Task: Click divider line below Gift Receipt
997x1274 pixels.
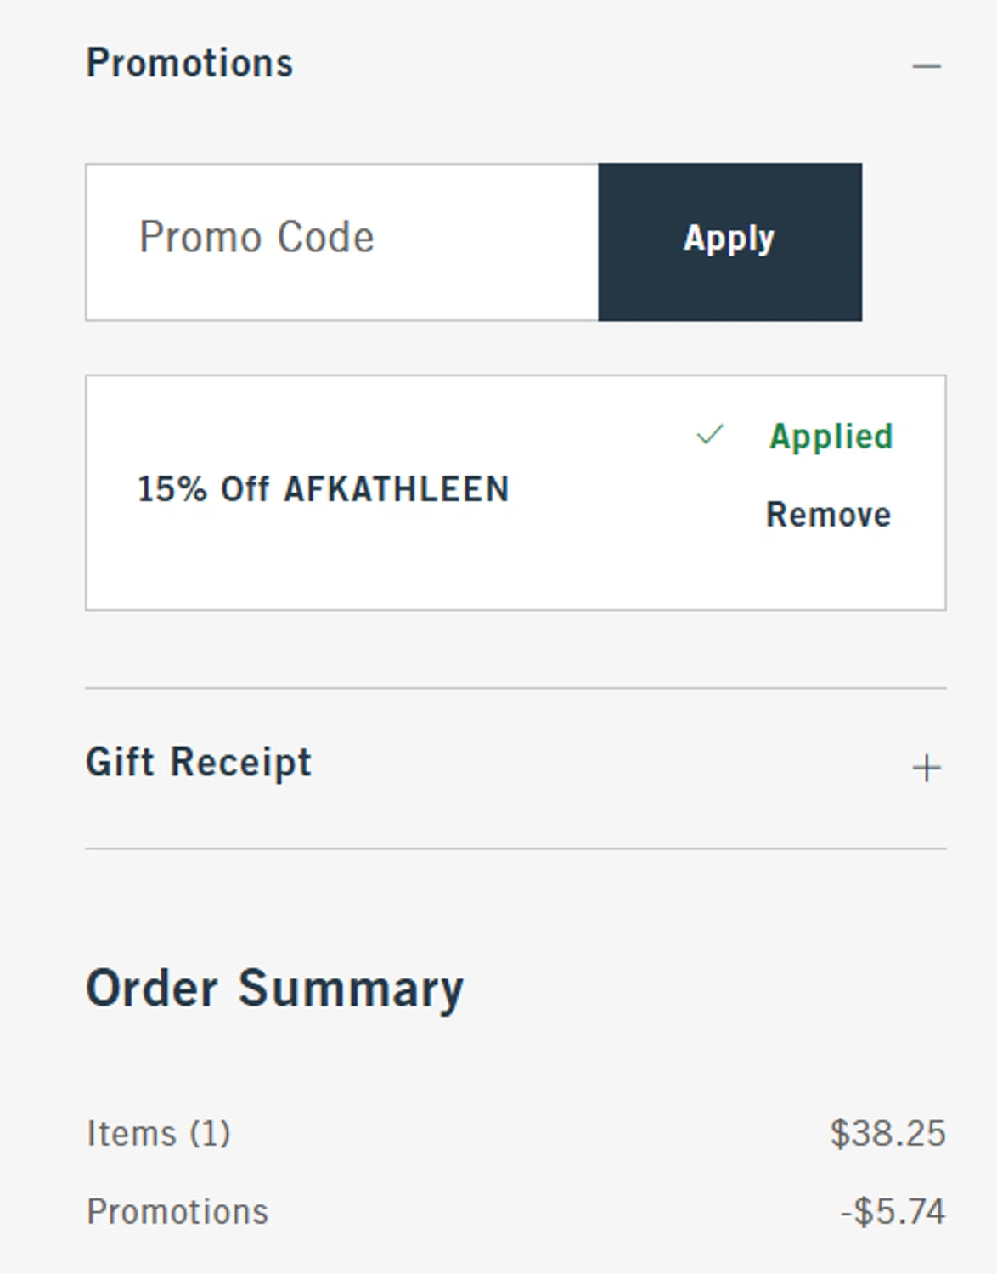Action: tap(515, 848)
